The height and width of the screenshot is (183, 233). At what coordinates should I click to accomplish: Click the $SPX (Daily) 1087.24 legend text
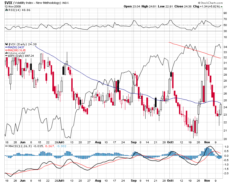click(21, 56)
